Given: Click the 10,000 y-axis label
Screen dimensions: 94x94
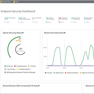Looking at the screenshot, I should coord(45,47).
